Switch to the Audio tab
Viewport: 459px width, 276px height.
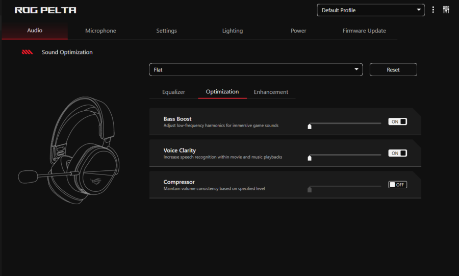[x=35, y=31]
